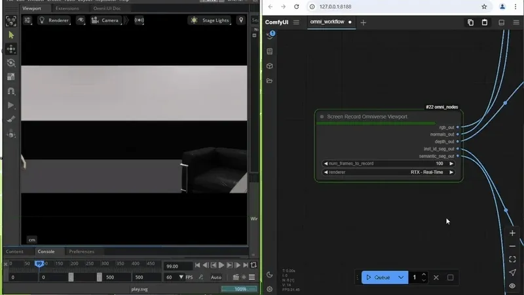
Task: Click the arrow Select tool
Action: [x=10, y=35]
